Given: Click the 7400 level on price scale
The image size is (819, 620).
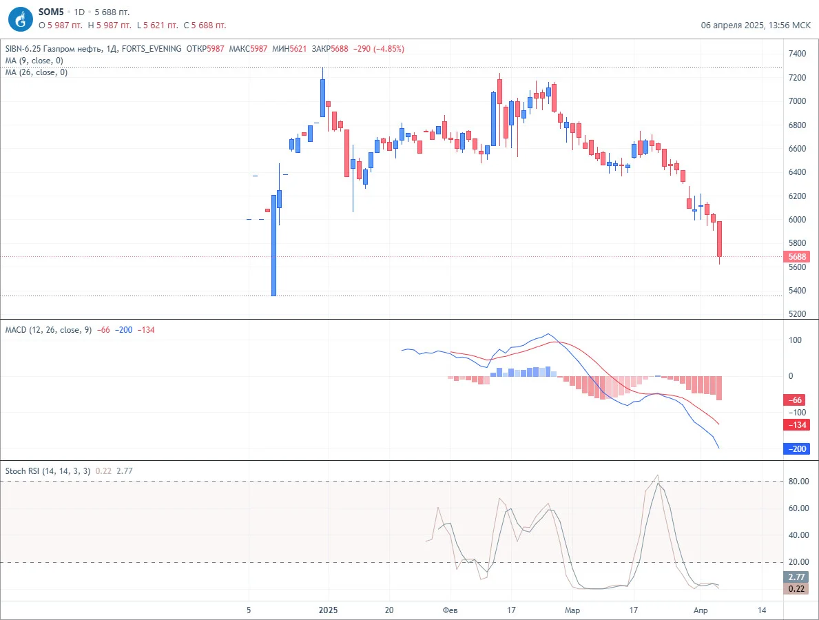Looking at the screenshot, I should click(797, 53).
